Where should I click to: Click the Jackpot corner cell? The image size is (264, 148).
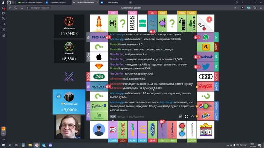tap(205, 130)
